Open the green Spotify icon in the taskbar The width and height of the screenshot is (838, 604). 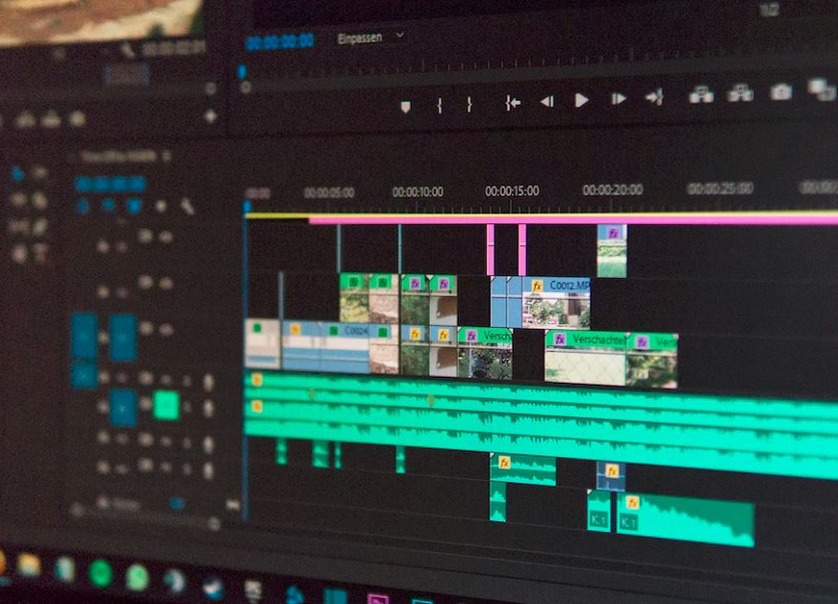tap(100, 574)
